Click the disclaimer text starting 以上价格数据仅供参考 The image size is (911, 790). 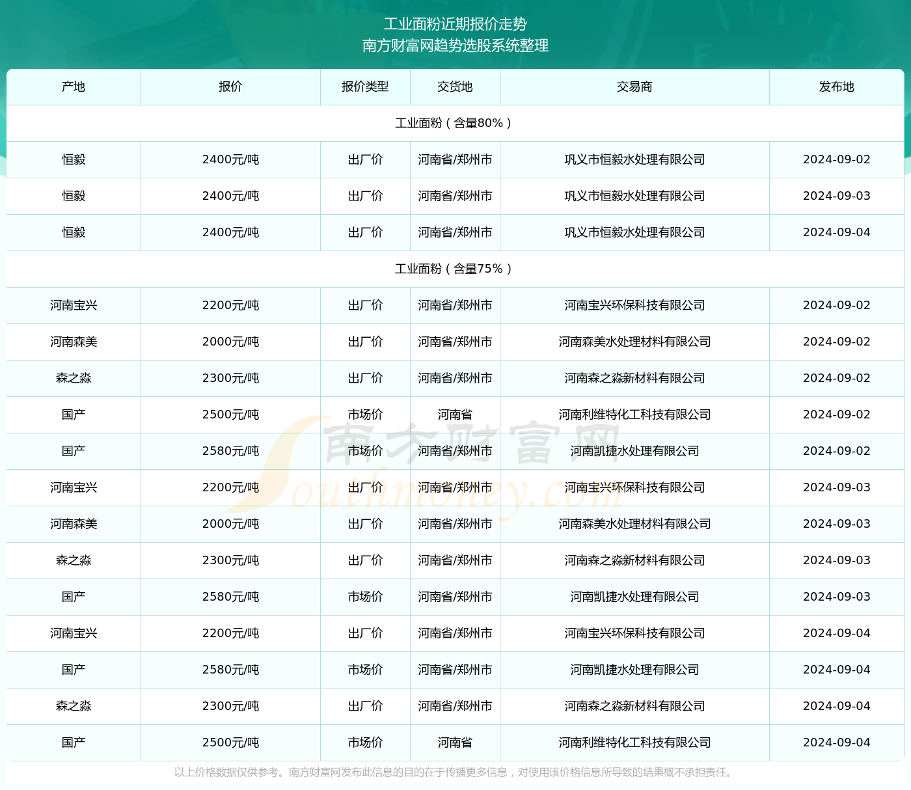click(455, 772)
